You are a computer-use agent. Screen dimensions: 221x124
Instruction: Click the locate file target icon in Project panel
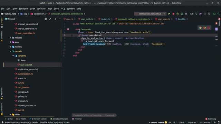[46, 19]
